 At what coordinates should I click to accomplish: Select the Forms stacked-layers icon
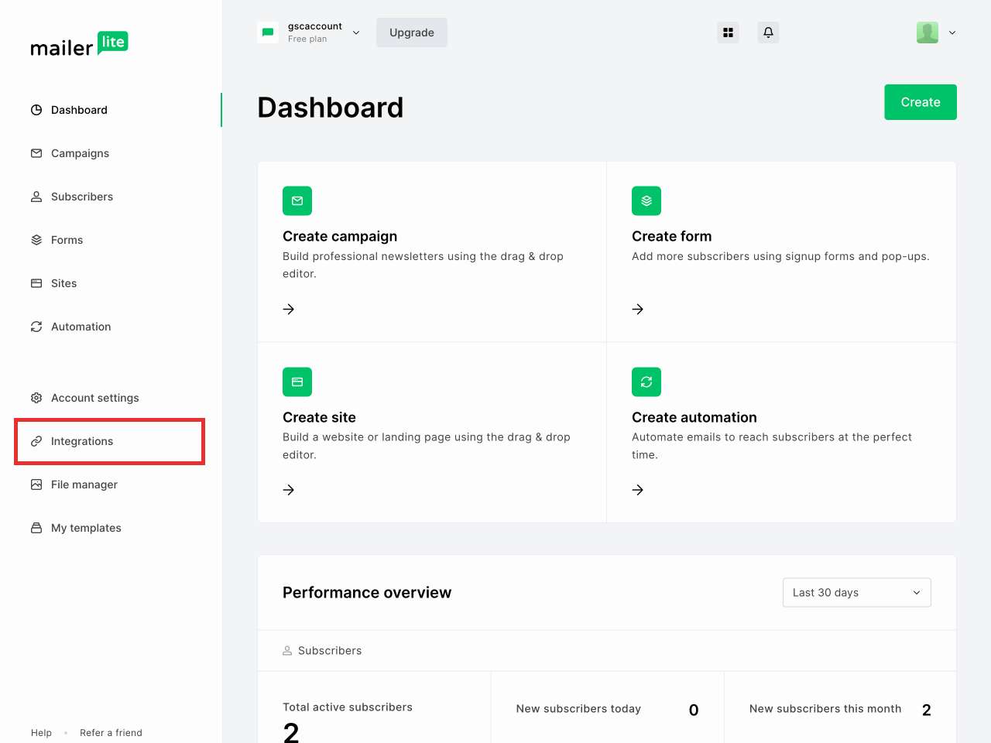(36, 240)
